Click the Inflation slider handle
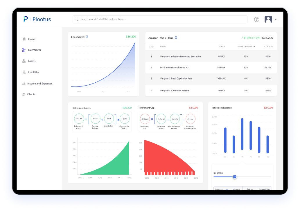The width and height of the screenshot is (300, 211). click(x=235, y=177)
